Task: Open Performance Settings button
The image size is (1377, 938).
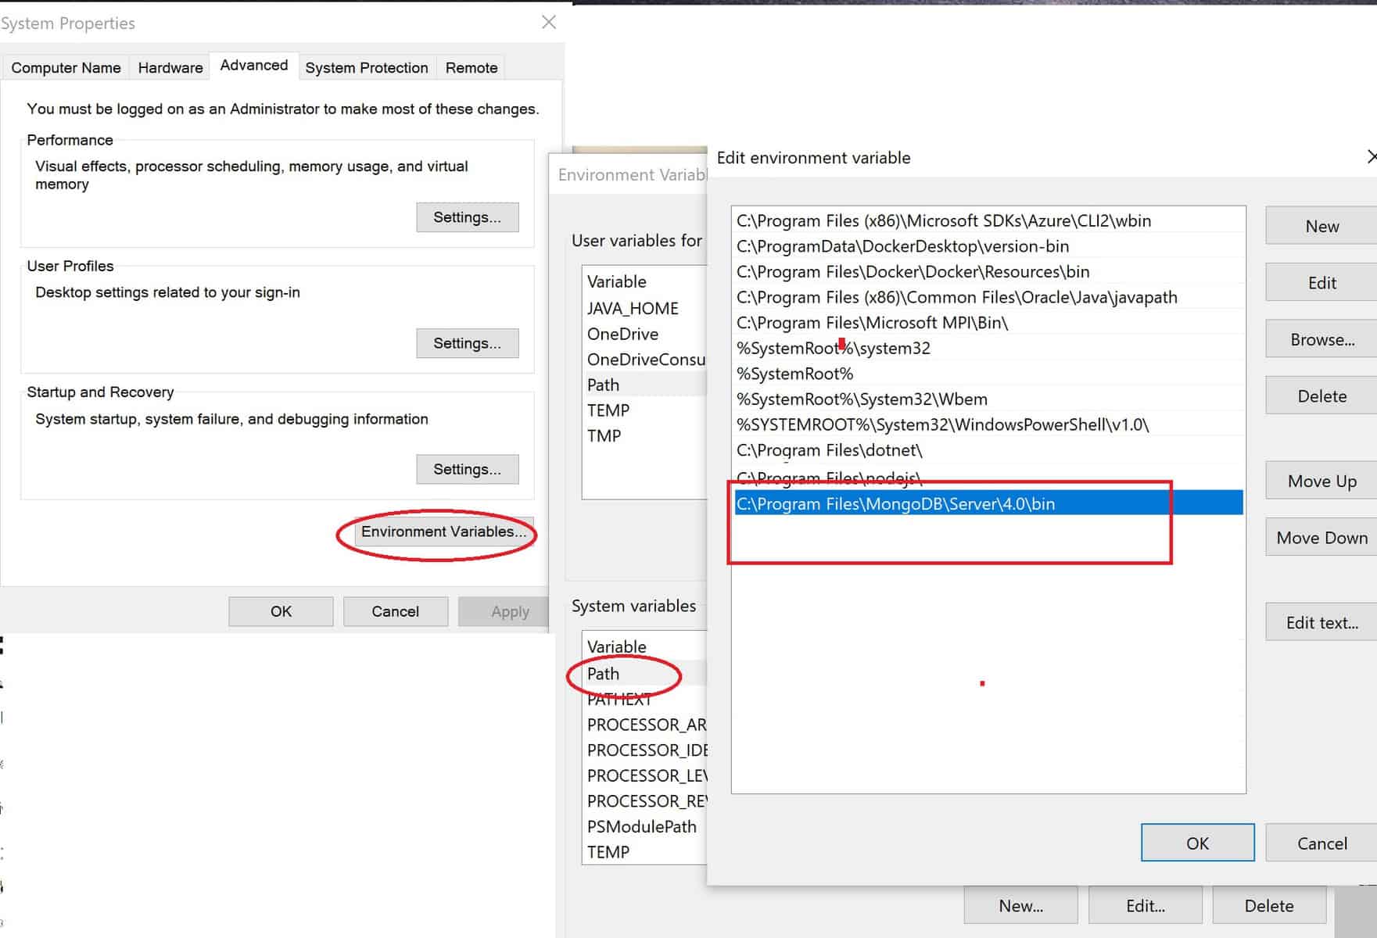Action: 468,217
